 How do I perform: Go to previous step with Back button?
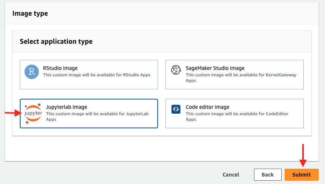[267, 175]
